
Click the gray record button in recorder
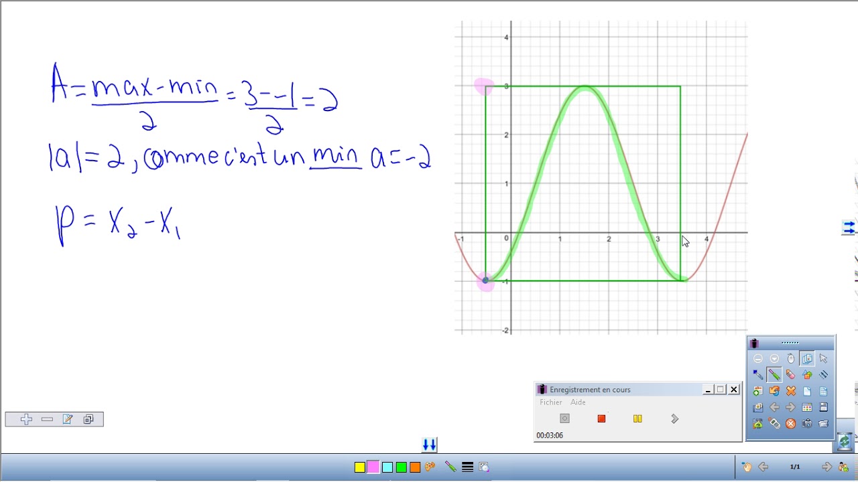click(564, 419)
